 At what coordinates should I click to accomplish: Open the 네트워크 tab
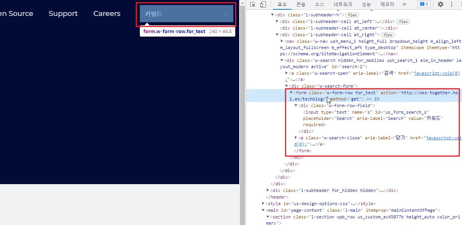(x=343, y=4)
